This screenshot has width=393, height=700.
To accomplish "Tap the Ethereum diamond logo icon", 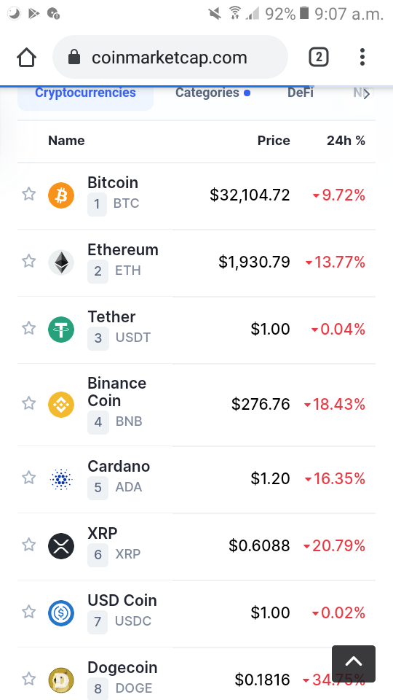I will point(61,262).
